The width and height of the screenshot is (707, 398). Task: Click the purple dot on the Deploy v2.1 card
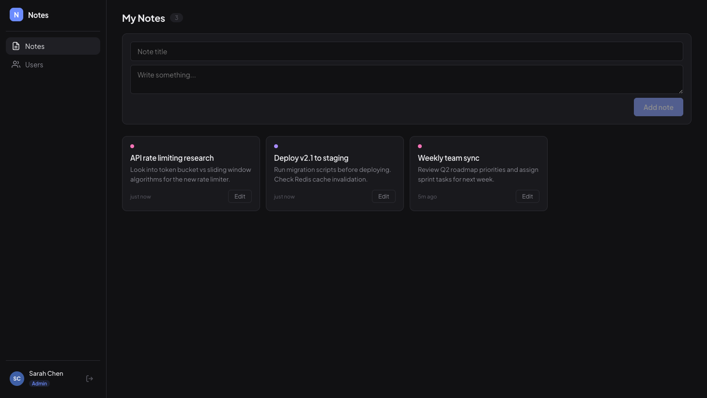276,146
